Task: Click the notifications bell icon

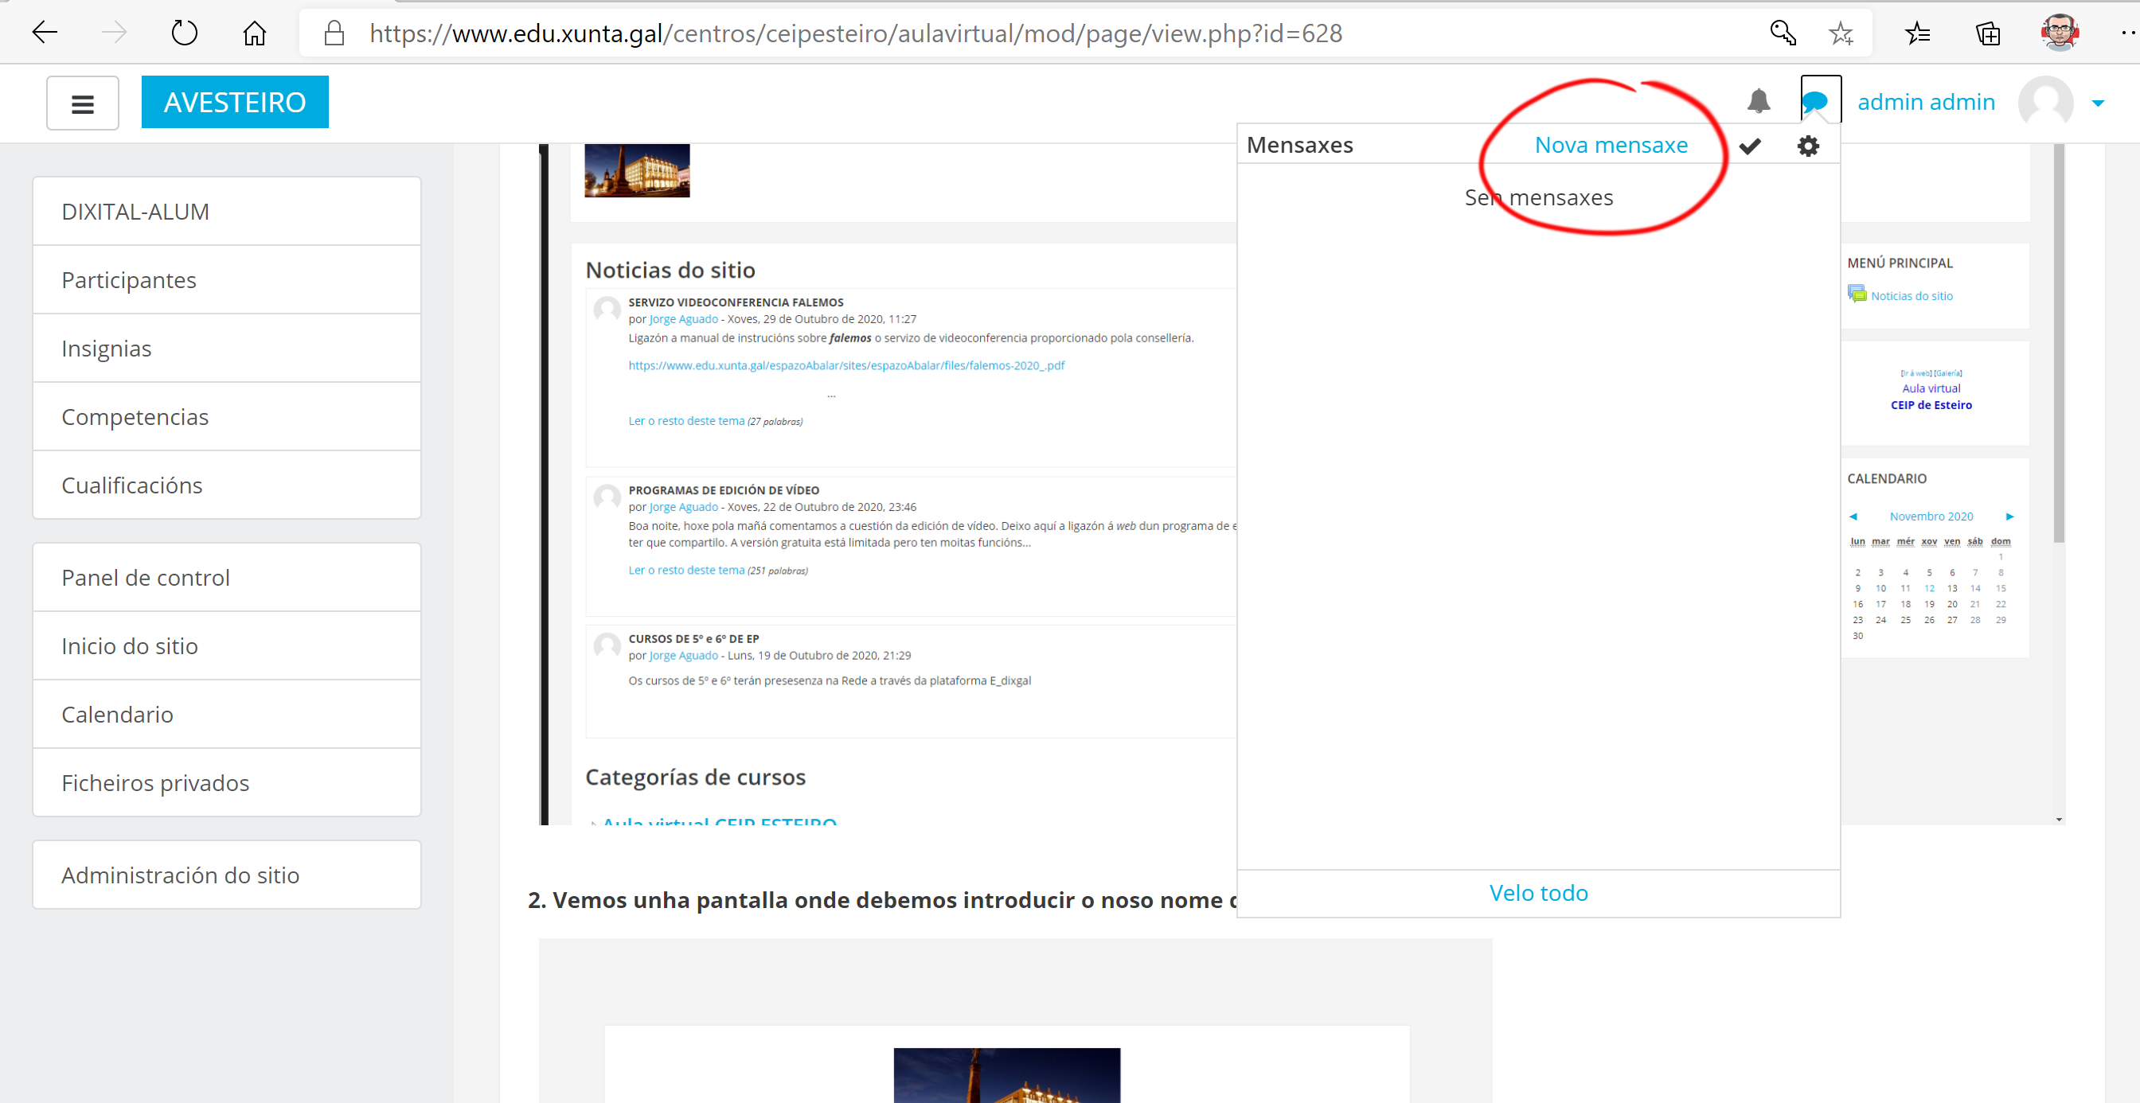Action: (1758, 101)
